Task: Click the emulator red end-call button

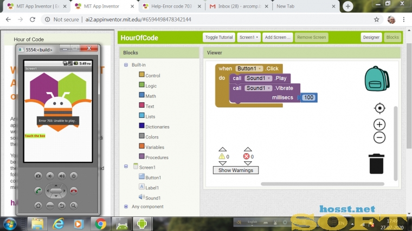Action: click(x=74, y=191)
